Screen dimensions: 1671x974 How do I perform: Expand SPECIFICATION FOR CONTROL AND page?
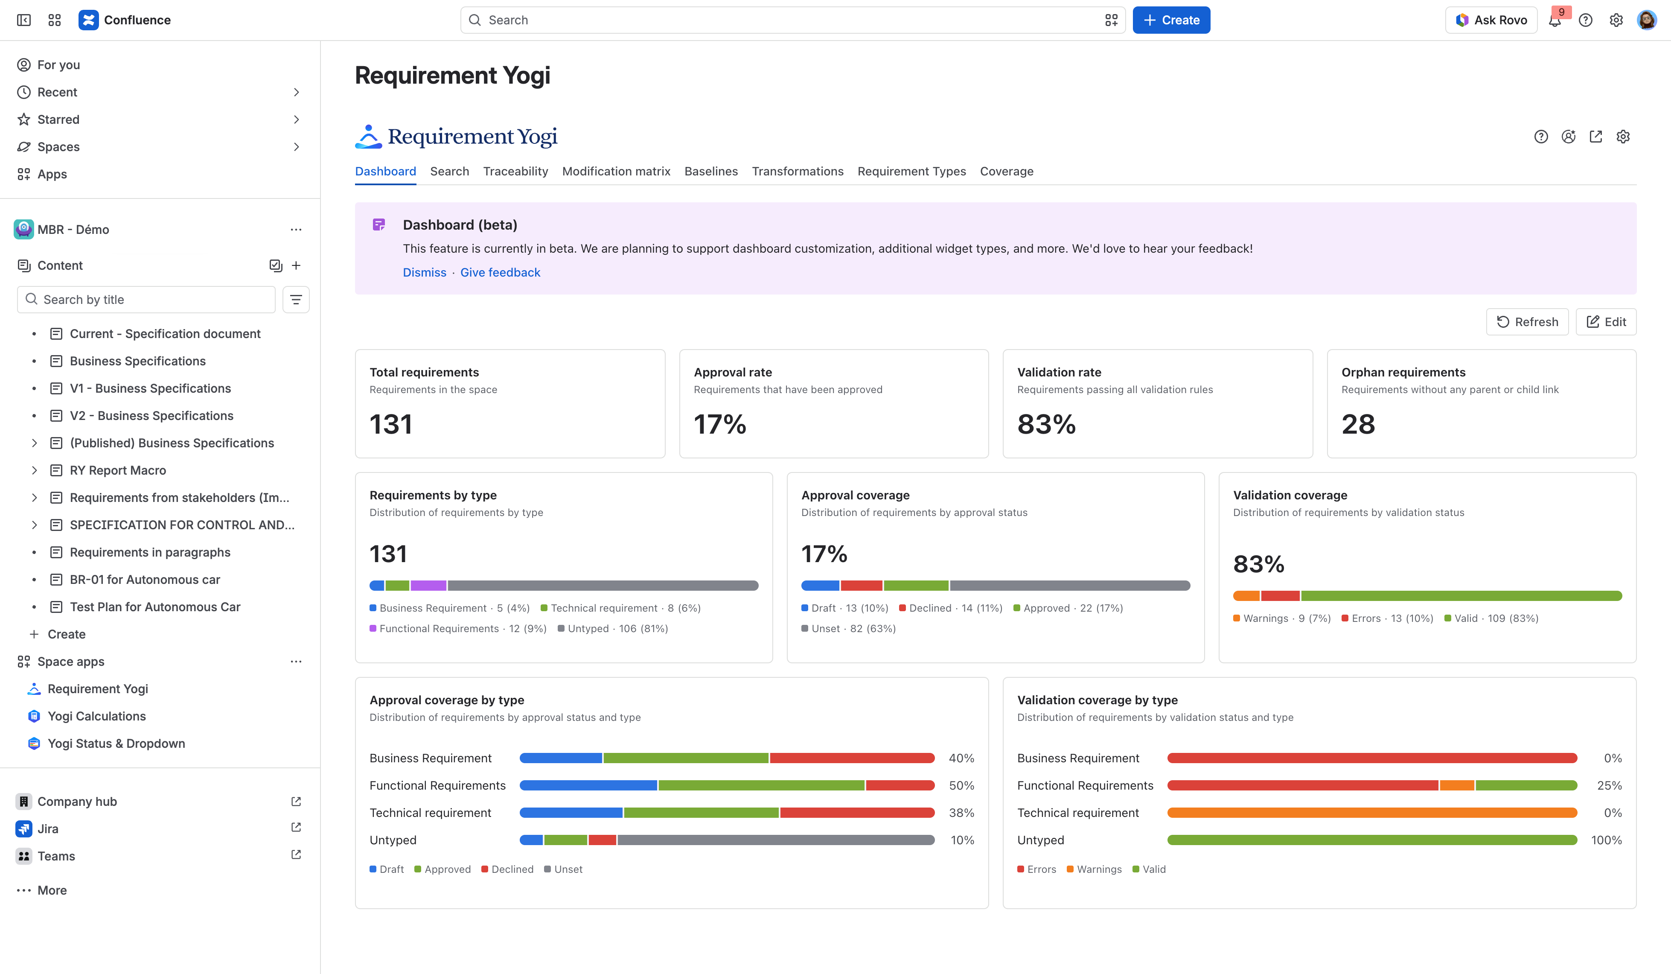(35, 525)
